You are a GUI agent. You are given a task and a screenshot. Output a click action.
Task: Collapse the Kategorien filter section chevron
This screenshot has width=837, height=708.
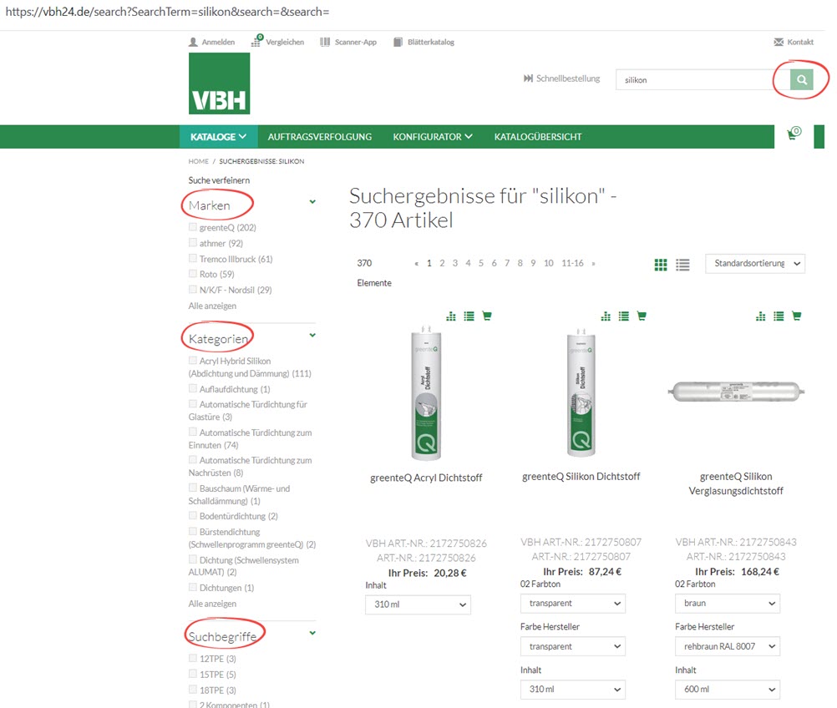click(x=312, y=335)
